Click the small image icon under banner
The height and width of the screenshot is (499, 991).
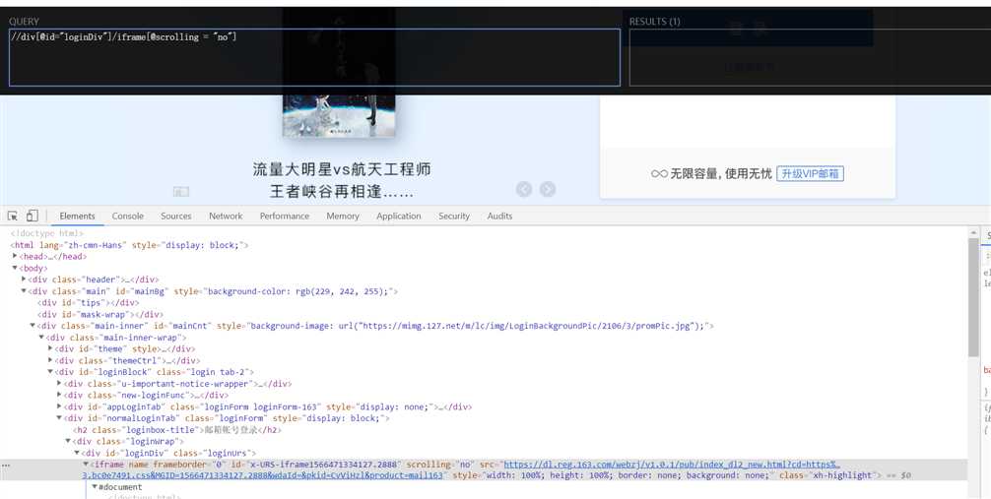[x=180, y=191]
